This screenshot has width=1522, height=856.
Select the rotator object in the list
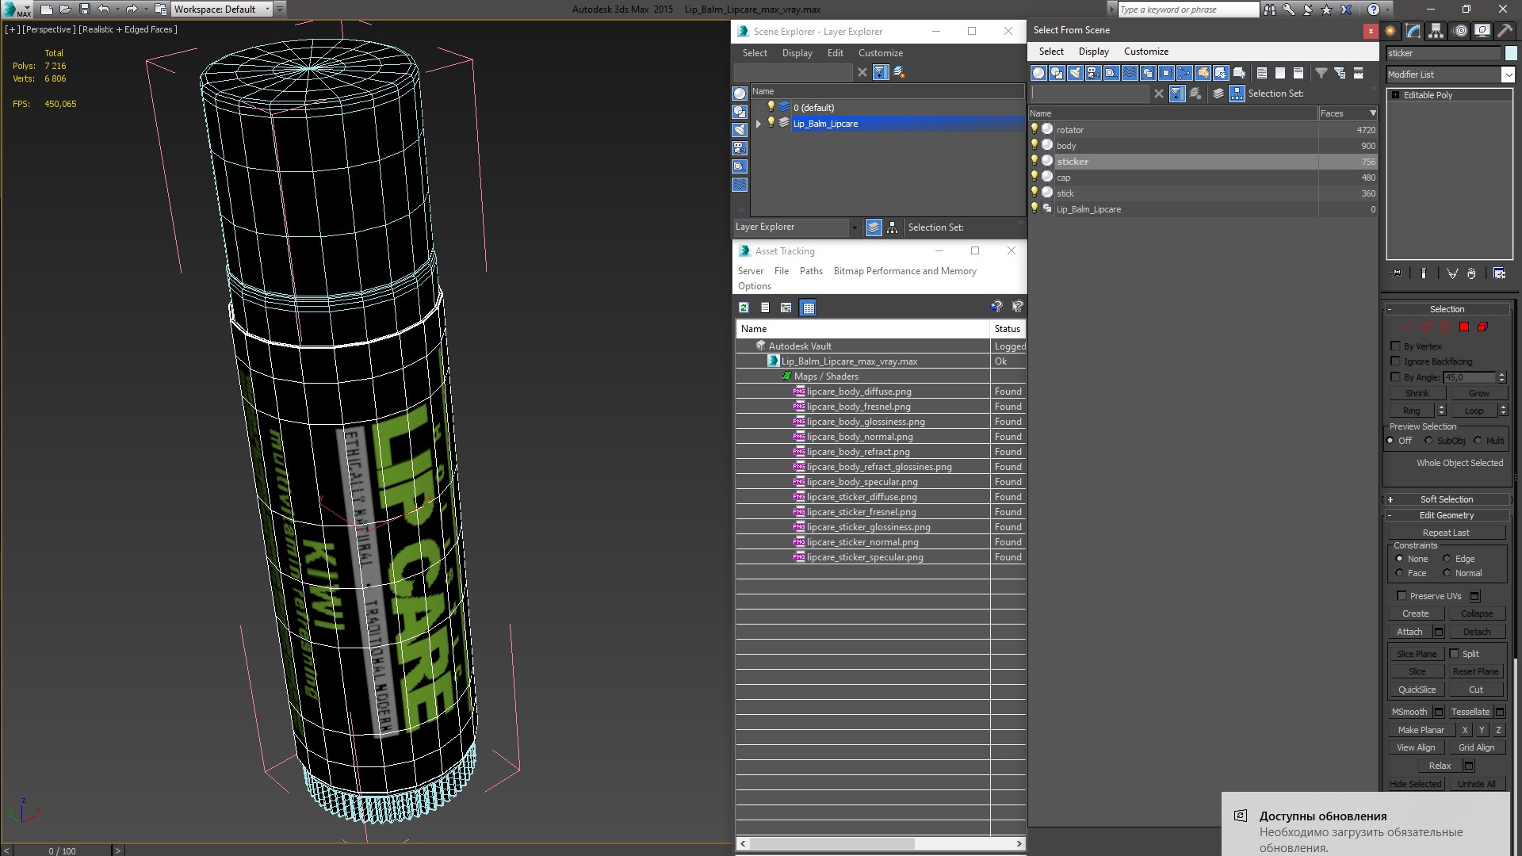coord(1069,130)
